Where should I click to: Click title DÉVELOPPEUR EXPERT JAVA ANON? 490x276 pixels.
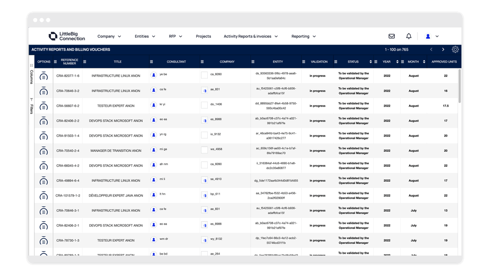tap(116, 196)
